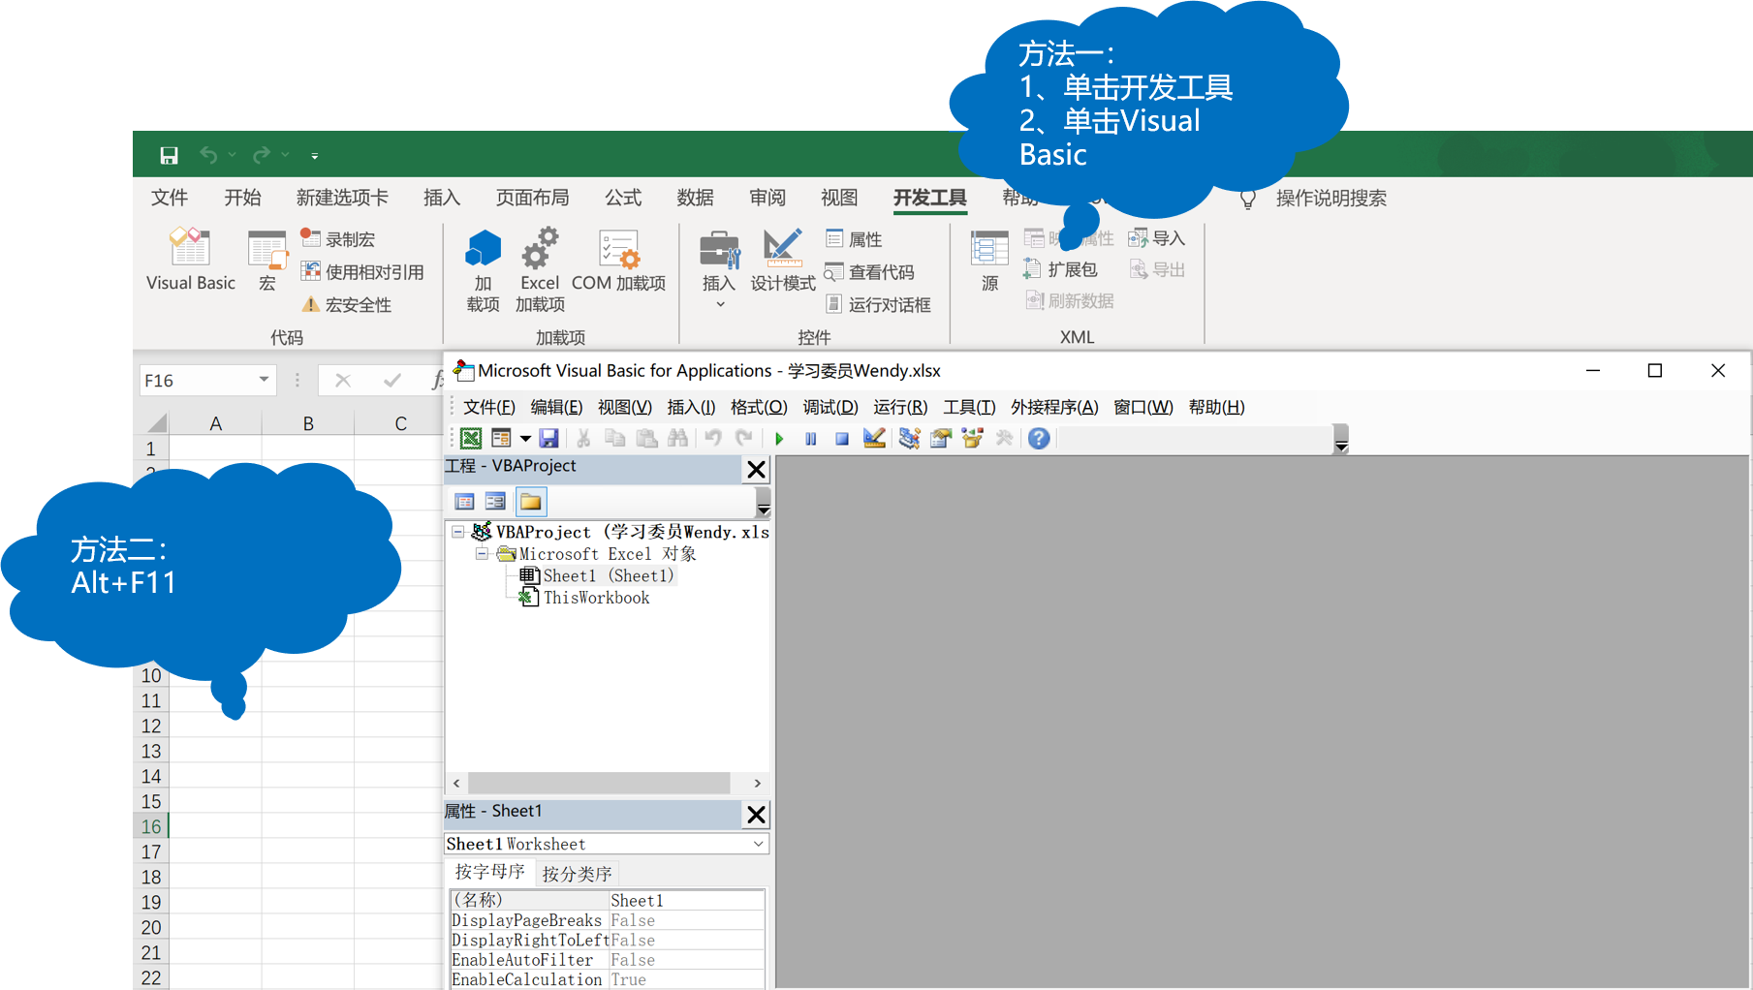Click the Name Box showing F16
Image resolution: width=1753 pixels, height=990 pixels.
(198, 381)
